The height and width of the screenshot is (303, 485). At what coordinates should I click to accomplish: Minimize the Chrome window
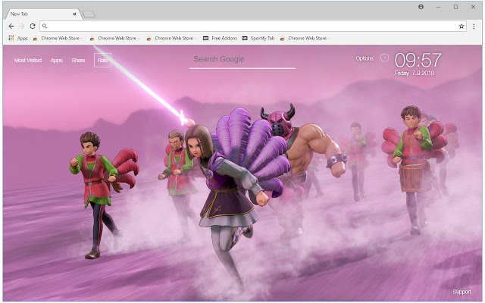438,7
